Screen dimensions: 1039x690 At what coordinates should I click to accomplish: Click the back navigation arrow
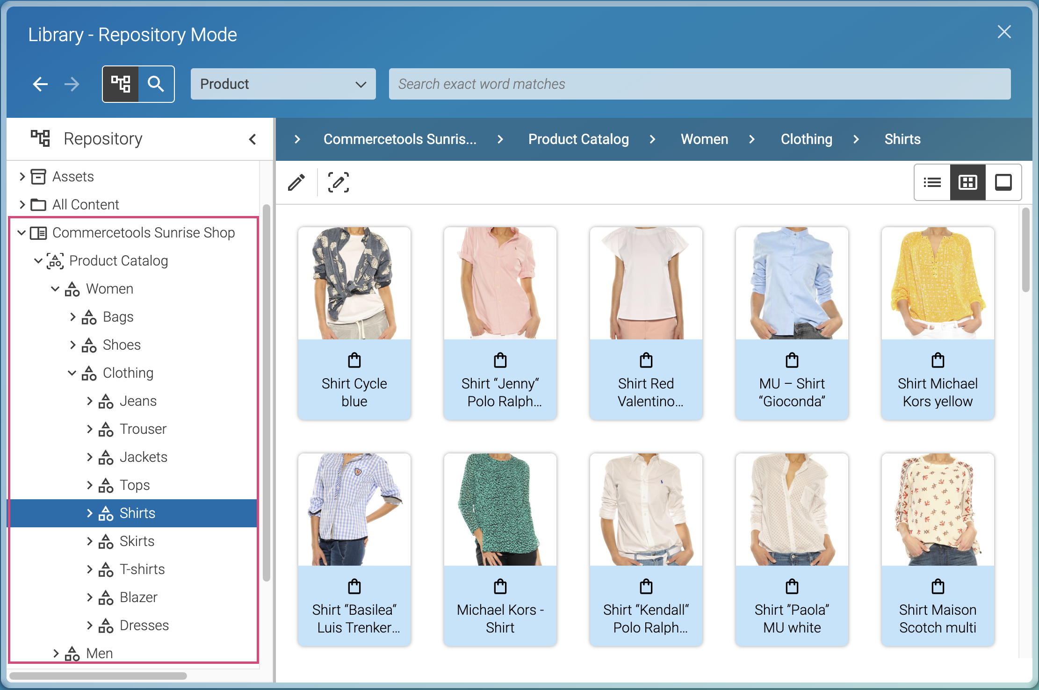40,84
